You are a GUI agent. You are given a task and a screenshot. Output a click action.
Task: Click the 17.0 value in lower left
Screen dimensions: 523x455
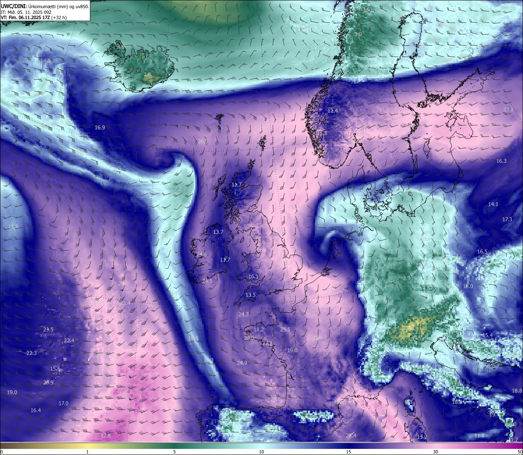point(63,404)
